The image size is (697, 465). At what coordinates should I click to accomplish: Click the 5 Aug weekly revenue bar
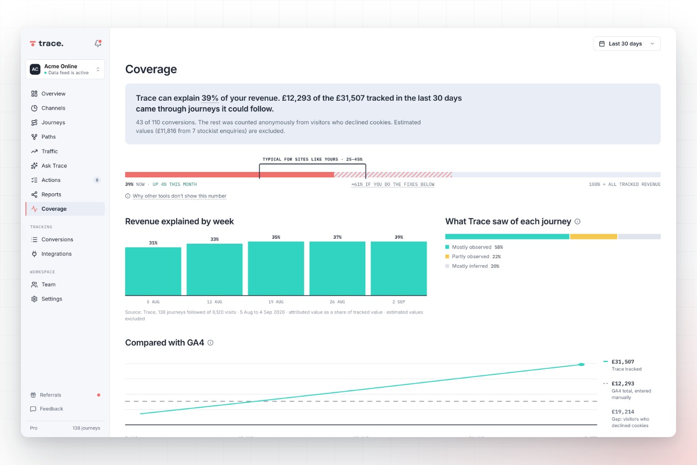(x=153, y=272)
